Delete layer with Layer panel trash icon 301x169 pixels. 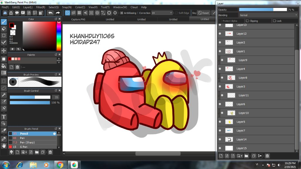point(267,156)
